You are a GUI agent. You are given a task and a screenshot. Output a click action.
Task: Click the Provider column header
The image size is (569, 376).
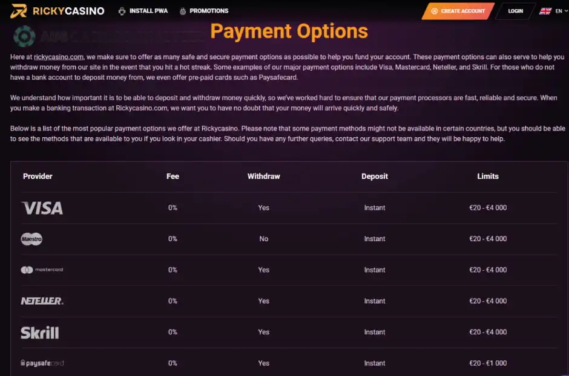point(38,177)
